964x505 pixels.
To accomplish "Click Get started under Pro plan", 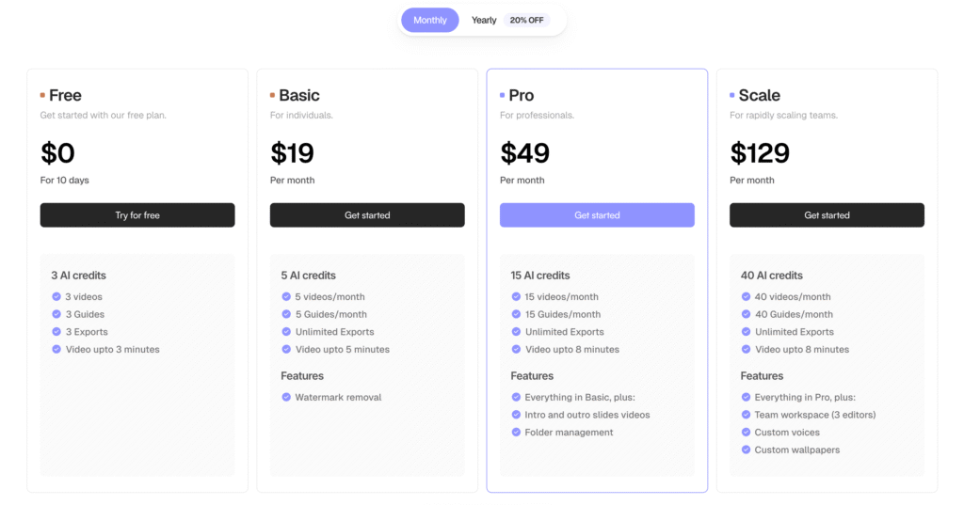I will click(597, 215).
